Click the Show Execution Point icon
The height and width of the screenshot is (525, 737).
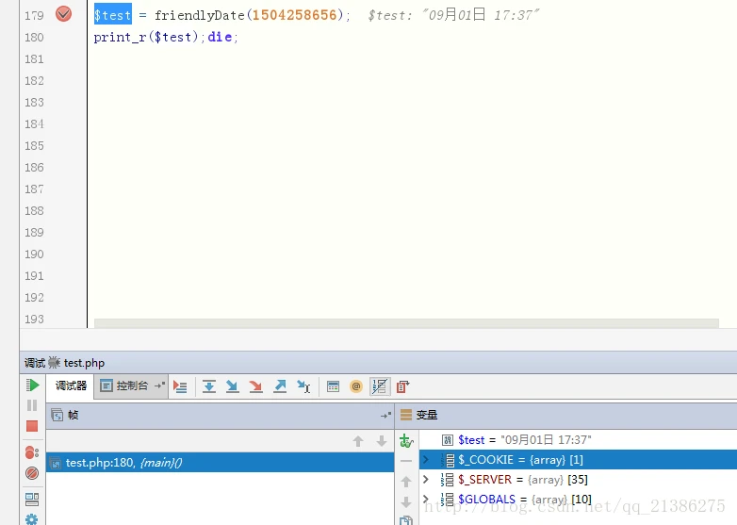point(180,386)
